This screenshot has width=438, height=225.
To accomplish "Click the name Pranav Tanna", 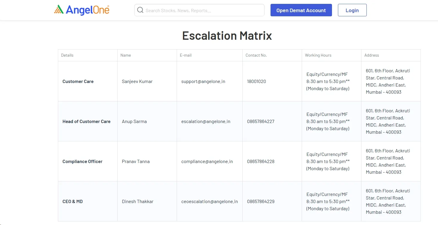I will click(136, 162).
